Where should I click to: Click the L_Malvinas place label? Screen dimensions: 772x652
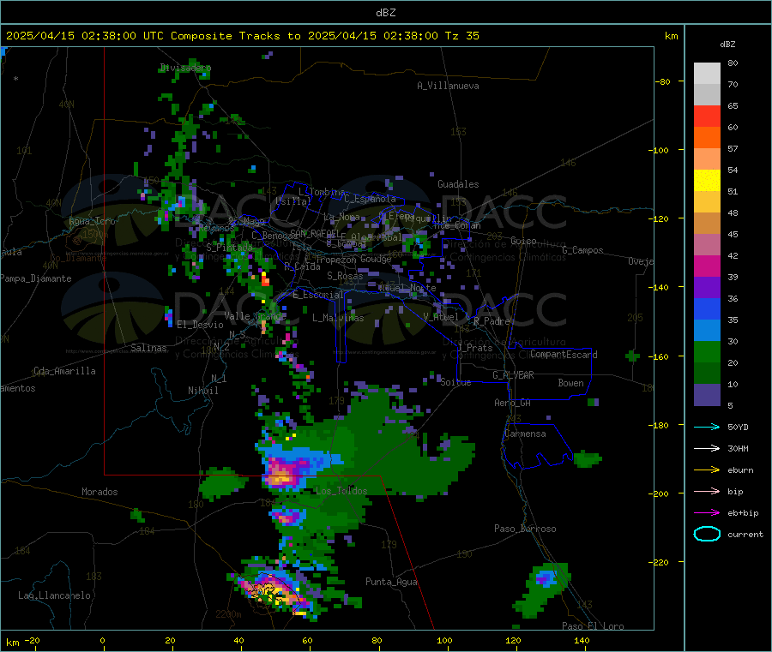point(338,318)
